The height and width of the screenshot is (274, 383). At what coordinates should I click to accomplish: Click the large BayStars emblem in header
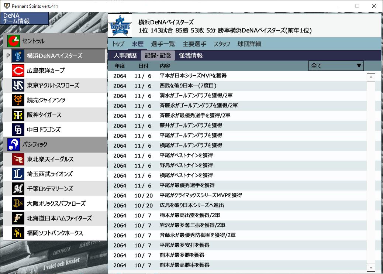[x=120, y=25]
